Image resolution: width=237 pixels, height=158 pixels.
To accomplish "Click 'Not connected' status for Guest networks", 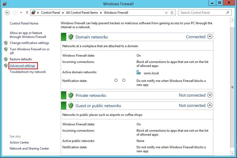I will 192,106.
